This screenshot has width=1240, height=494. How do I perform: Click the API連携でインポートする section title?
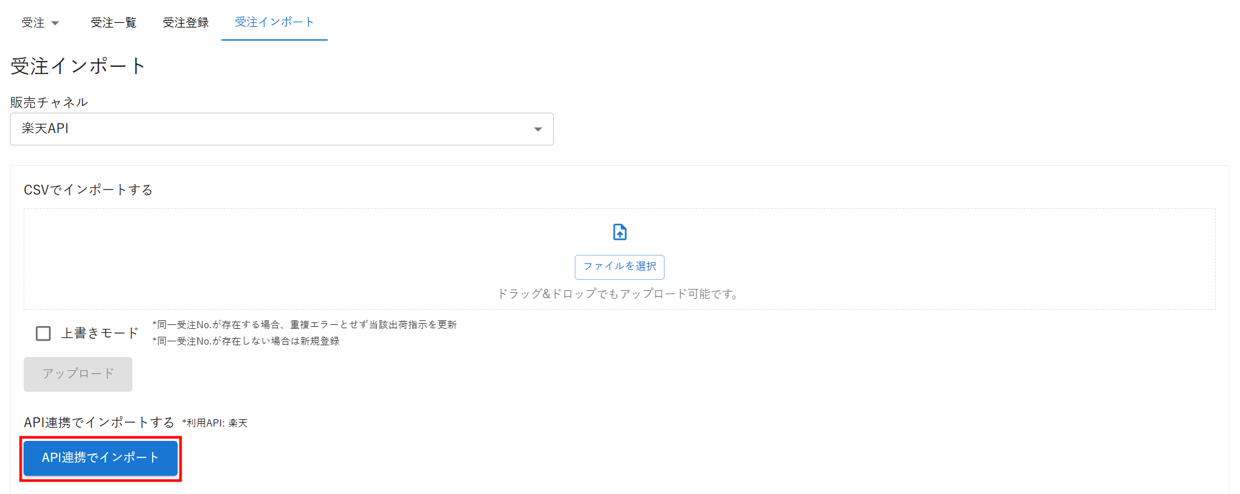pyautogui.click(x=99, y=423)
